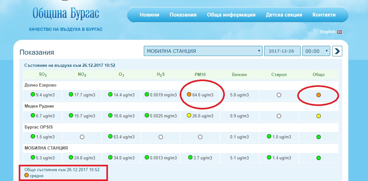Click green indicator beside 1.0 ug/m3

click(x=269, y=136)
